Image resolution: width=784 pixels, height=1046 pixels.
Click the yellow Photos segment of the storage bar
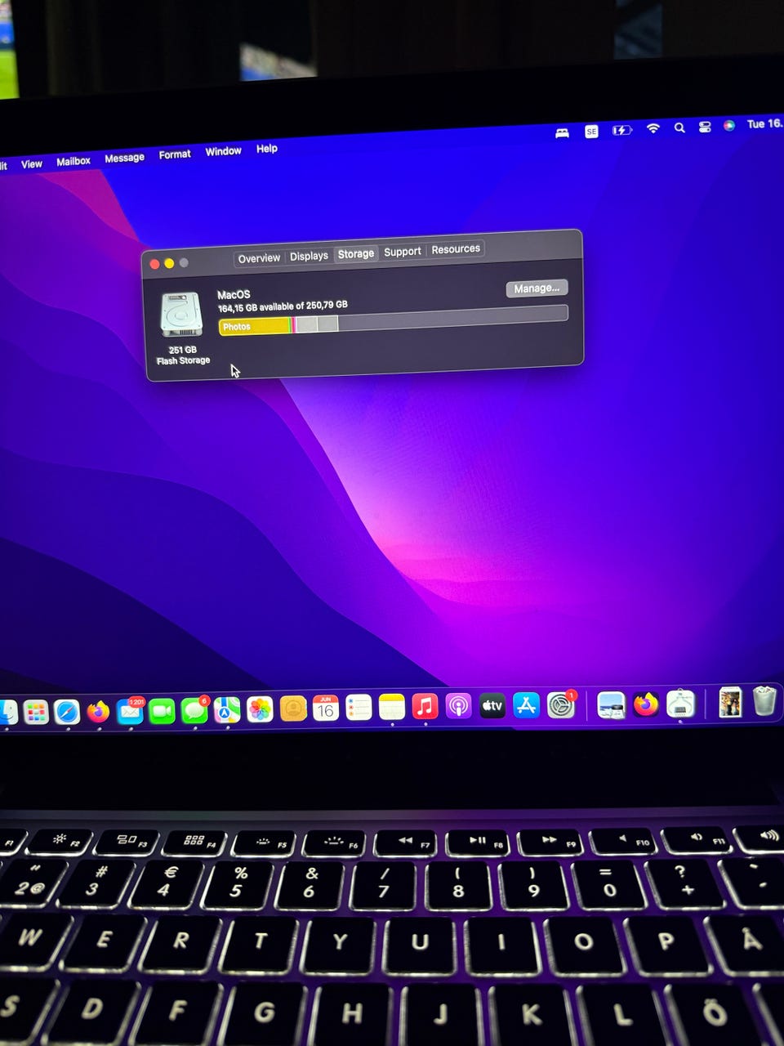[x=255, y=326]
